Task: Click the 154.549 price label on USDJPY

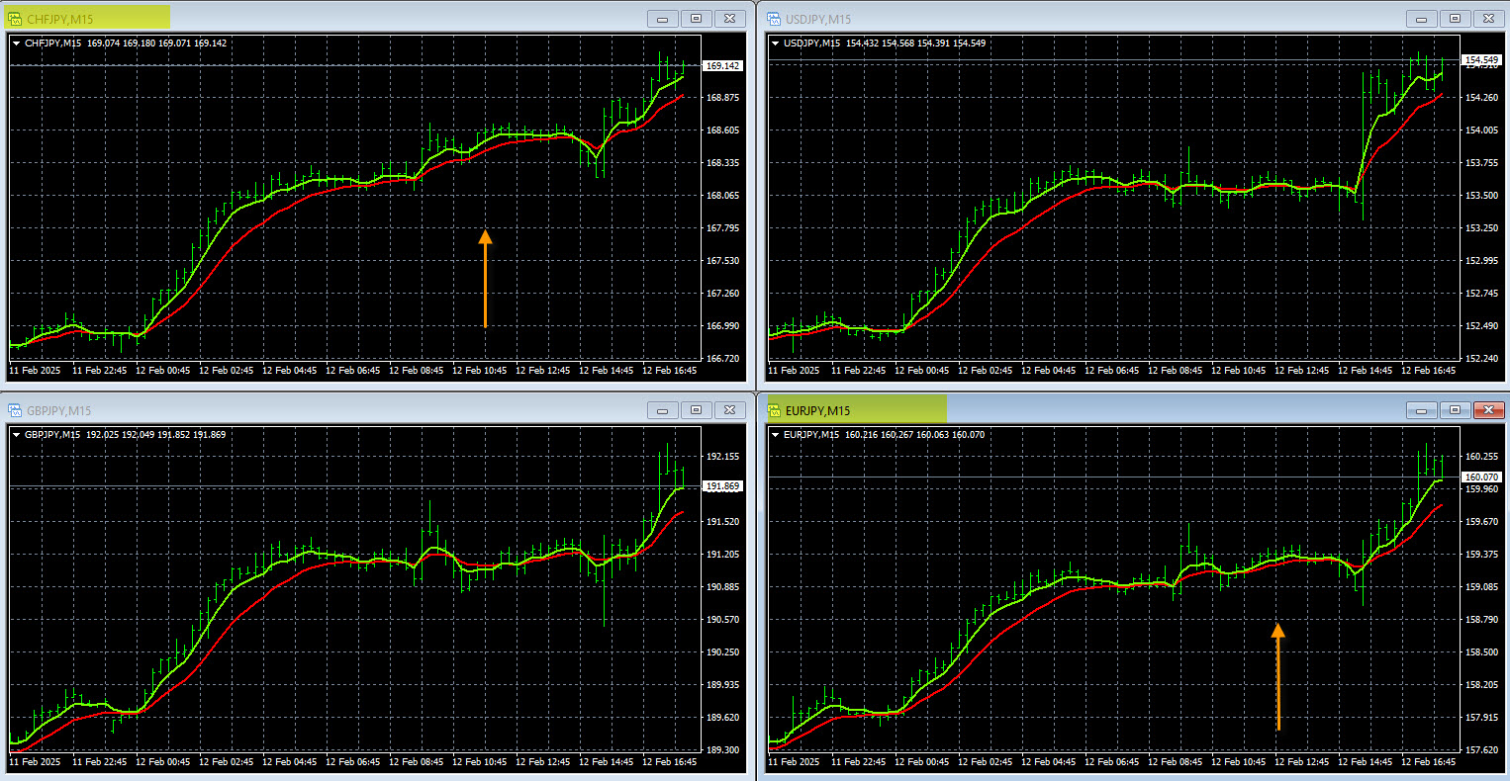Action: (x=1481, y=60)
